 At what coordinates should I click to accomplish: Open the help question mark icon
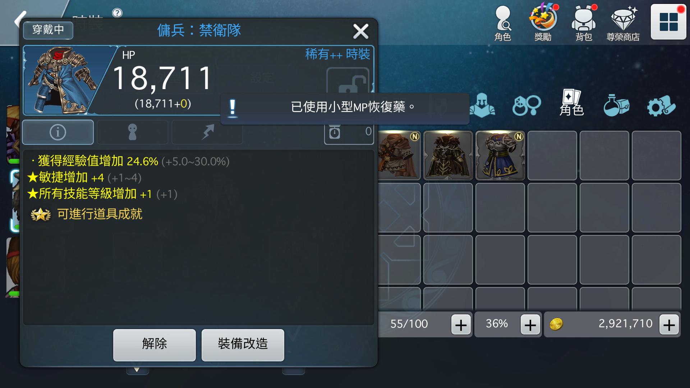pos(117,13)
